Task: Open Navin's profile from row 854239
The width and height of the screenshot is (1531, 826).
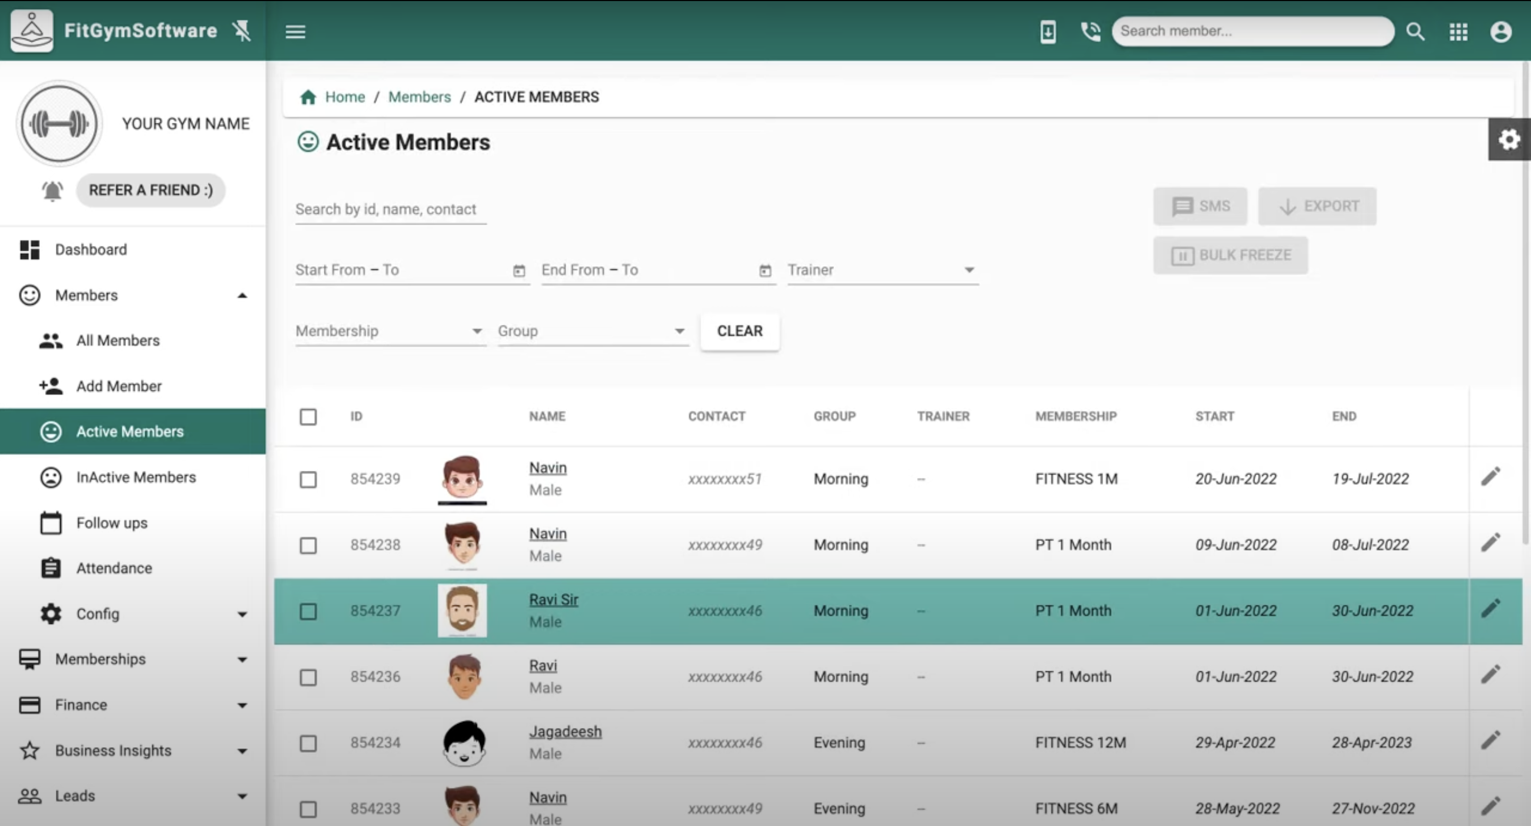Action: point(547,468)
